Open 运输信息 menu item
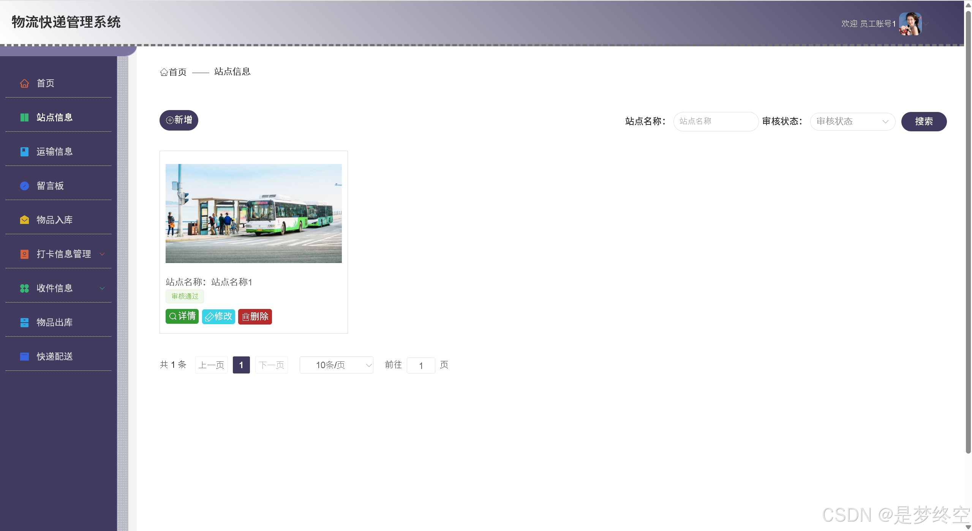 pos(54,152)
